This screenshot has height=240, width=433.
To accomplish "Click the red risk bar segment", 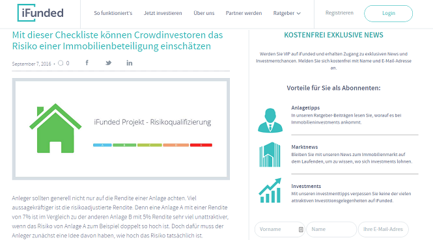I will click(201, 145).
